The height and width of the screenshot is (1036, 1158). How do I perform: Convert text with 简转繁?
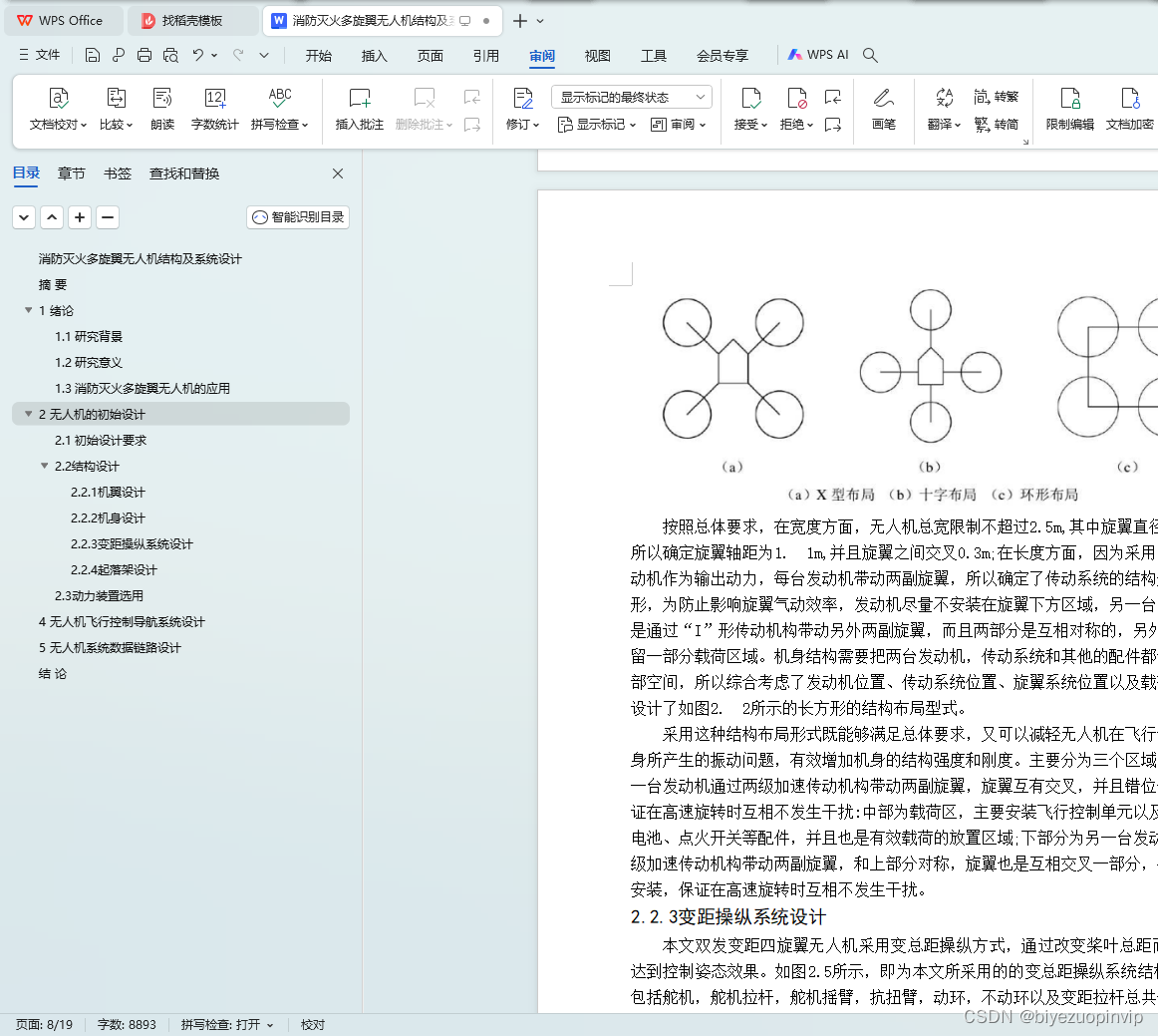pos(996,97)
